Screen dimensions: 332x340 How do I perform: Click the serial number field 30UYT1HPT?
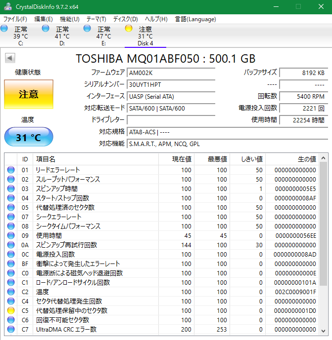click(171, 84)
